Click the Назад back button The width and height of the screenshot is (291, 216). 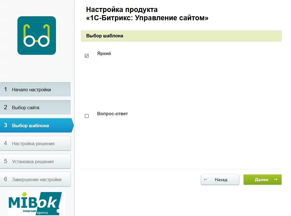pyautogui.click(x=220, y=179)
